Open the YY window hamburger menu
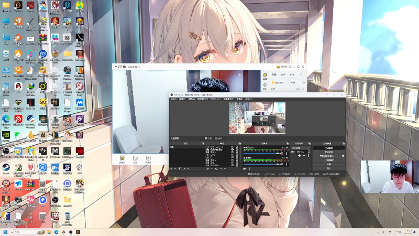The image size is (419, 236). pos(290,67)
